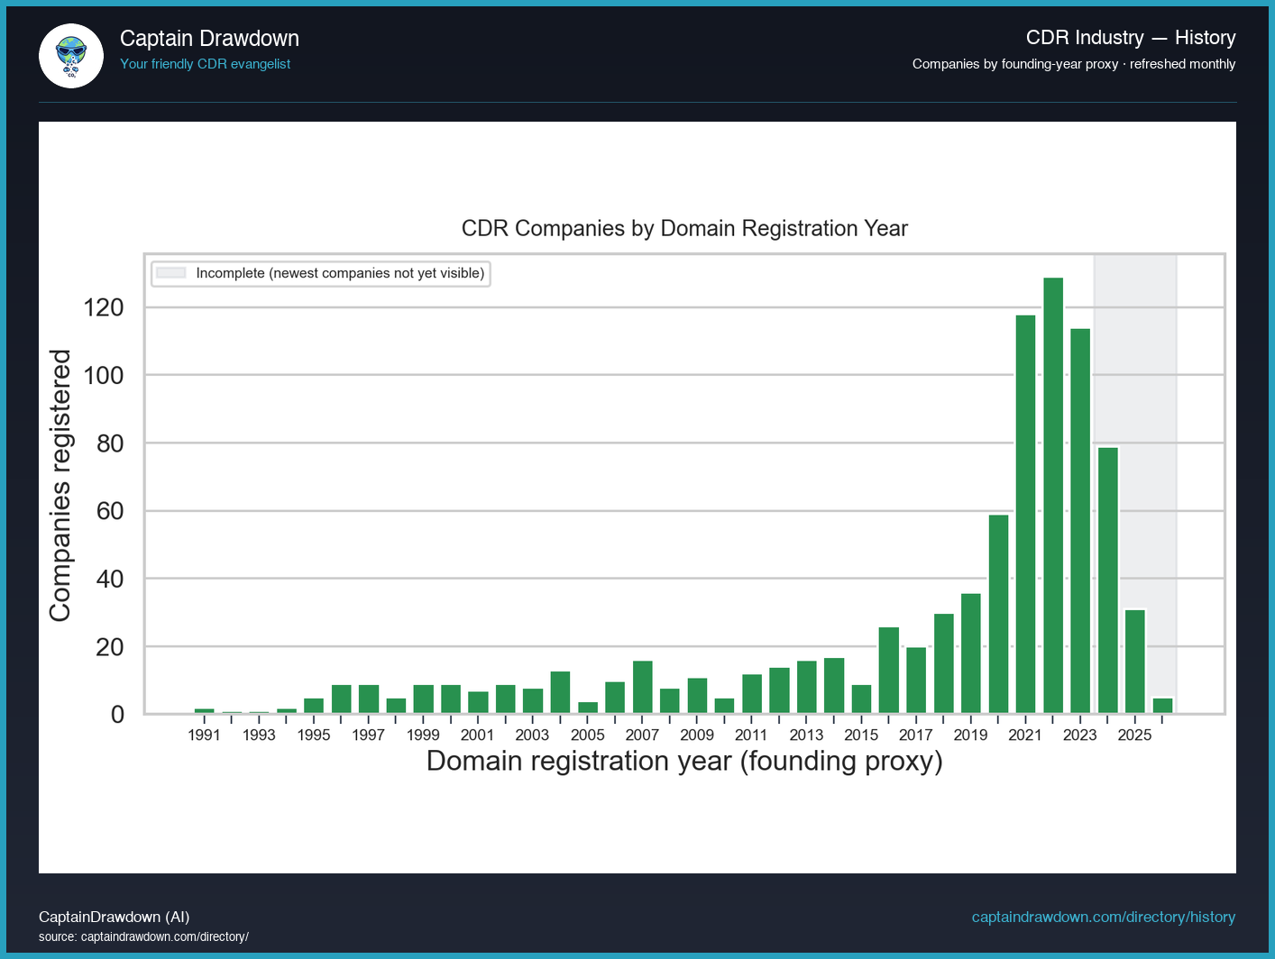Click the 2007 bar
The image size is (1275, 959).
(642, 688)
